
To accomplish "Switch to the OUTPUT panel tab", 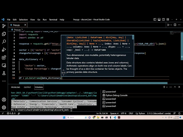I will (27, 87).
